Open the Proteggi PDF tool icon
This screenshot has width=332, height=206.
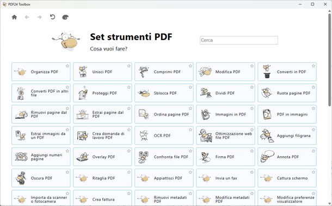point(83,93)
